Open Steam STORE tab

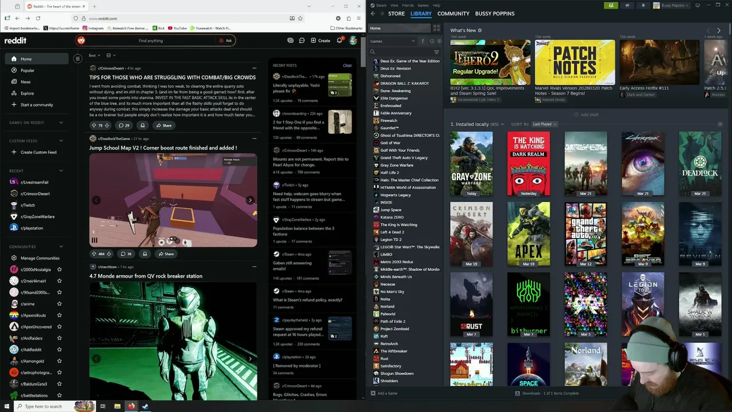pyautogui.click(x=396, y=13)
